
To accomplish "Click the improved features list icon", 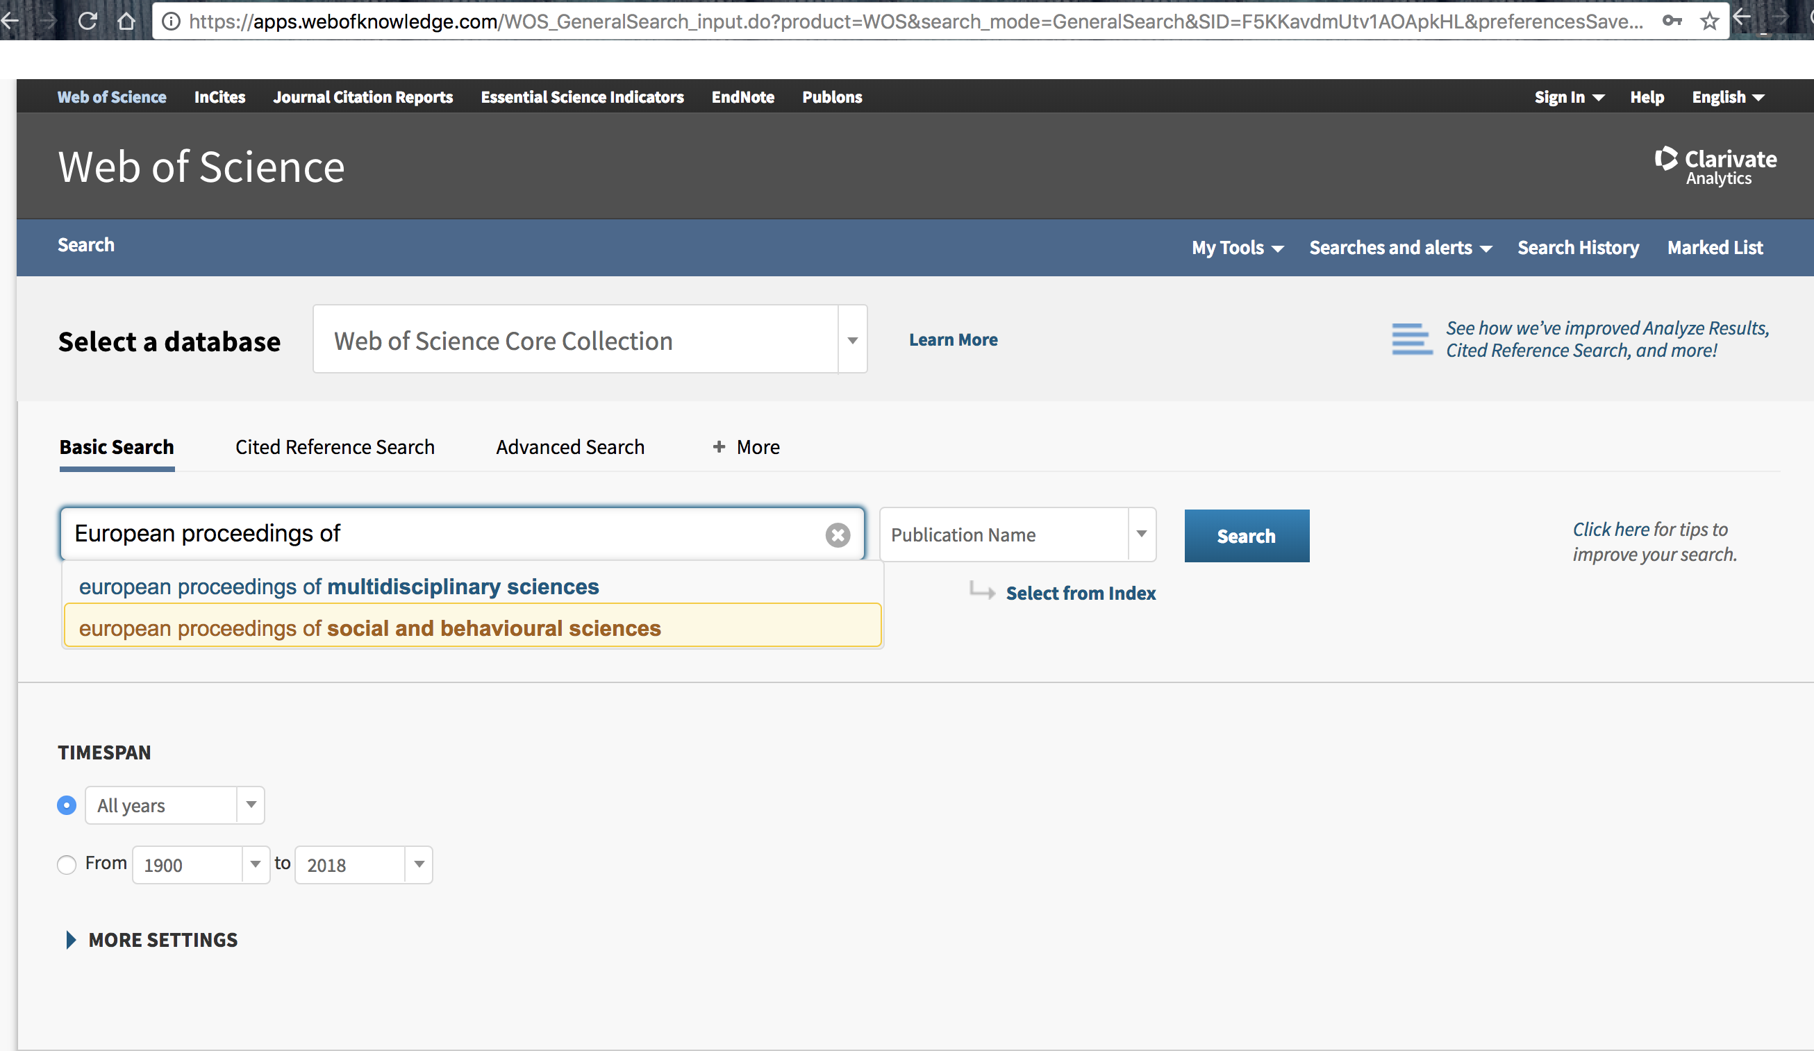I will 1411,339.
